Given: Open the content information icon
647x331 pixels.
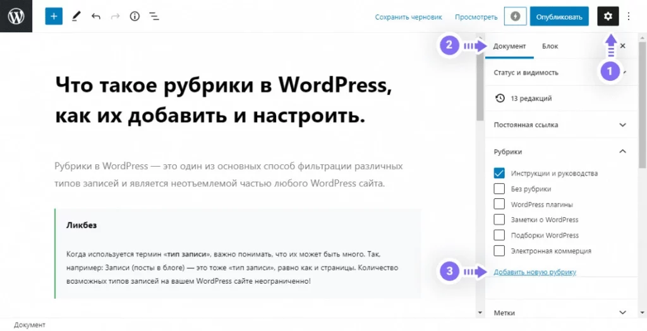Looking at the screenshot, I should pyautogui.click(x=135, y=16).
